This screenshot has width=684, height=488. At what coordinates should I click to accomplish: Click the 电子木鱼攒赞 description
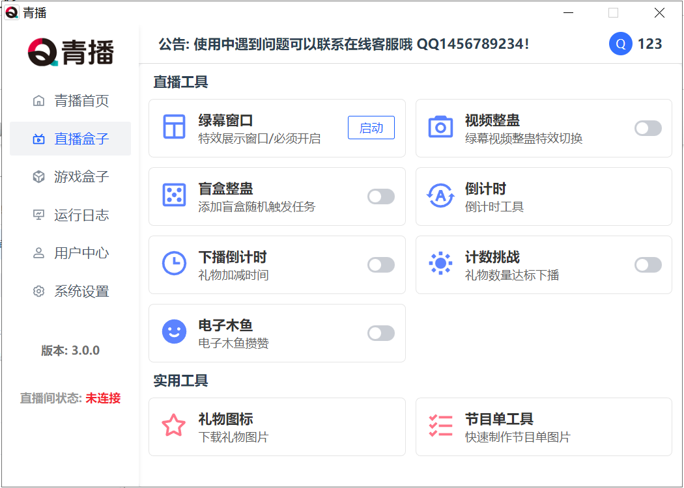(x=233, y=344)
